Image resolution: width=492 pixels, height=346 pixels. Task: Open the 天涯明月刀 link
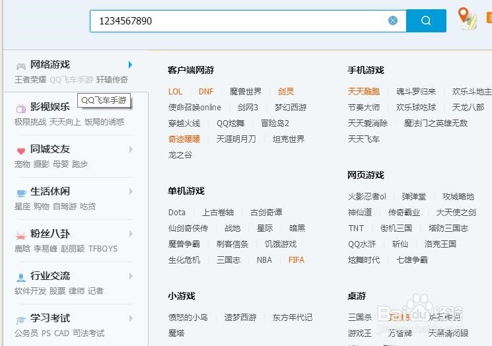[x=236, y=139]
